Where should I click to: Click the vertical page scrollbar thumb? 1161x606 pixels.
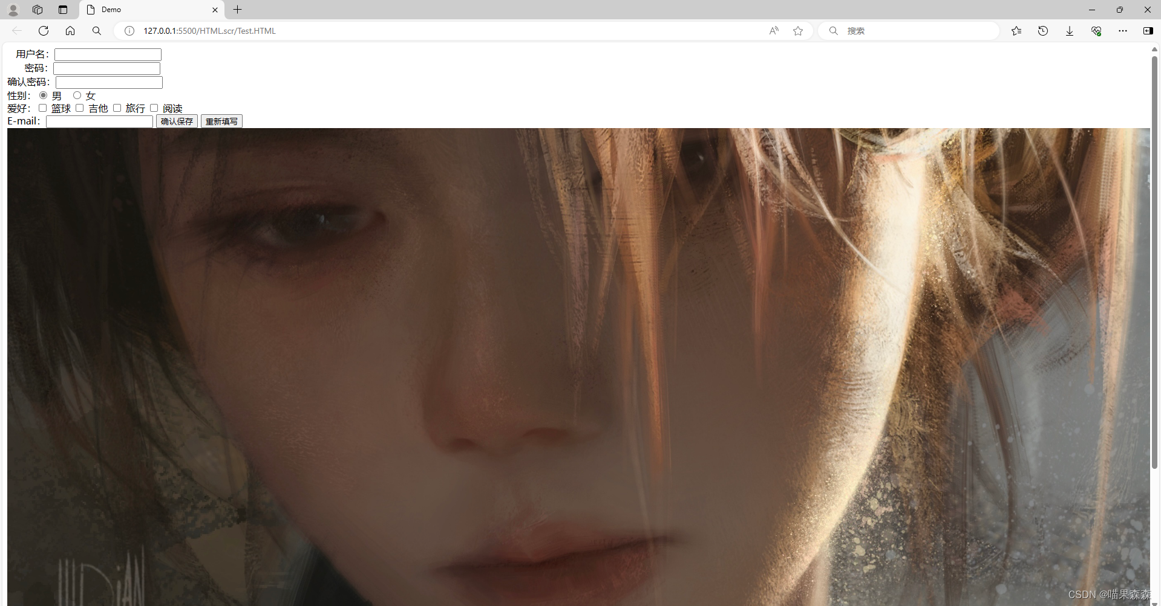1154,262
